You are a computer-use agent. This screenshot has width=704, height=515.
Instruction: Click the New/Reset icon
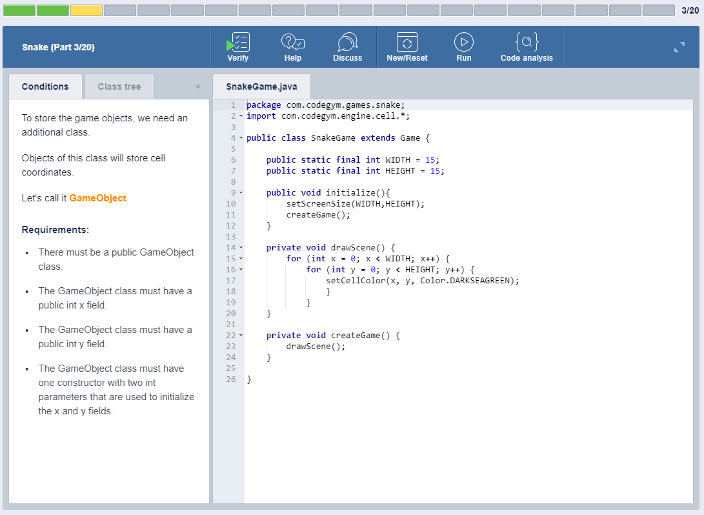407,42
